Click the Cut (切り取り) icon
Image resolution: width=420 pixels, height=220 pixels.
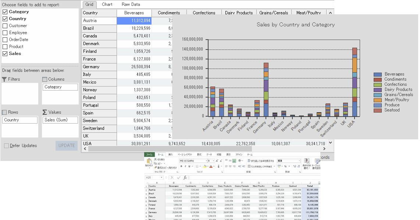(x=155, y=159)
